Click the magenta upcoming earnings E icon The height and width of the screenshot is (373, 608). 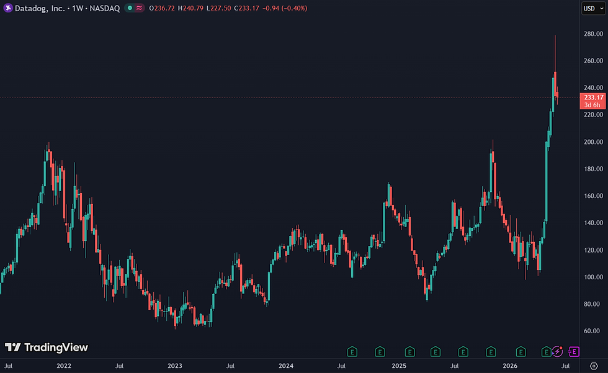(x=574, y=352)
